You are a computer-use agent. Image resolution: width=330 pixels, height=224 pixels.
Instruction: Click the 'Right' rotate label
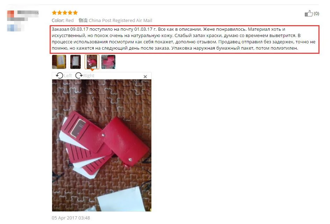click(89, 75)
